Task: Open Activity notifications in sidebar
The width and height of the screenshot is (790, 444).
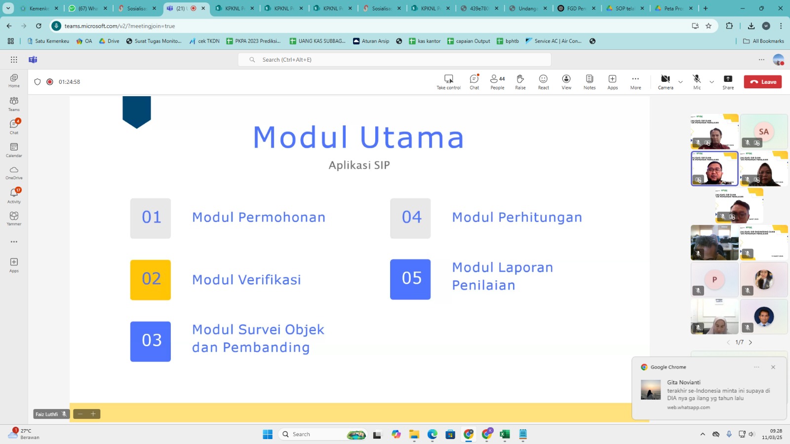Action: (x=14, y=195)
